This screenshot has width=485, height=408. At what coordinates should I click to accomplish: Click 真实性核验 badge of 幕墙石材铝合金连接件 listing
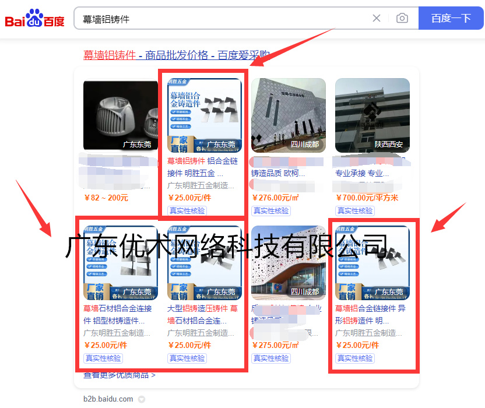click(103, 358)
